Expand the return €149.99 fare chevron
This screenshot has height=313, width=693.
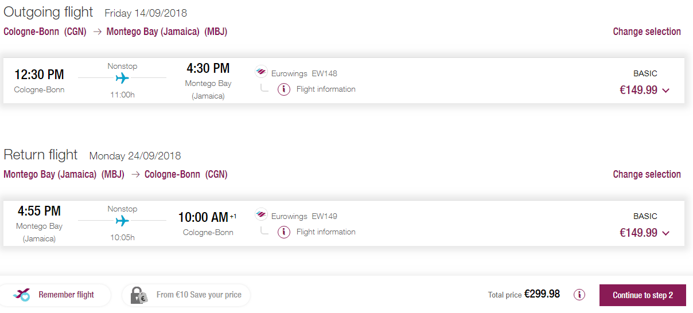point(665,233)
